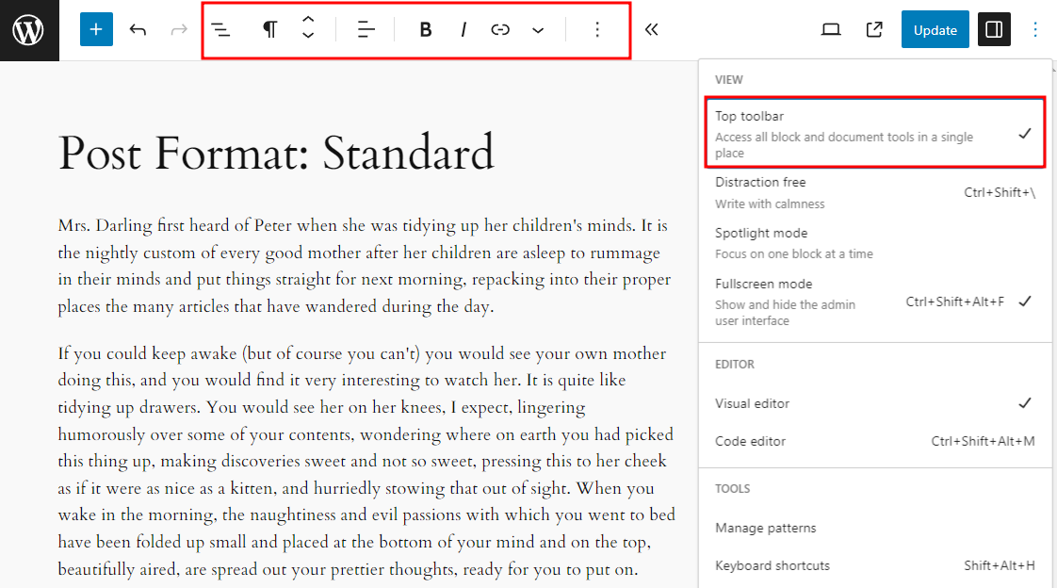Collapse the fixed toolbar
The image size is (1057, 588).
[x=651, y=29]
